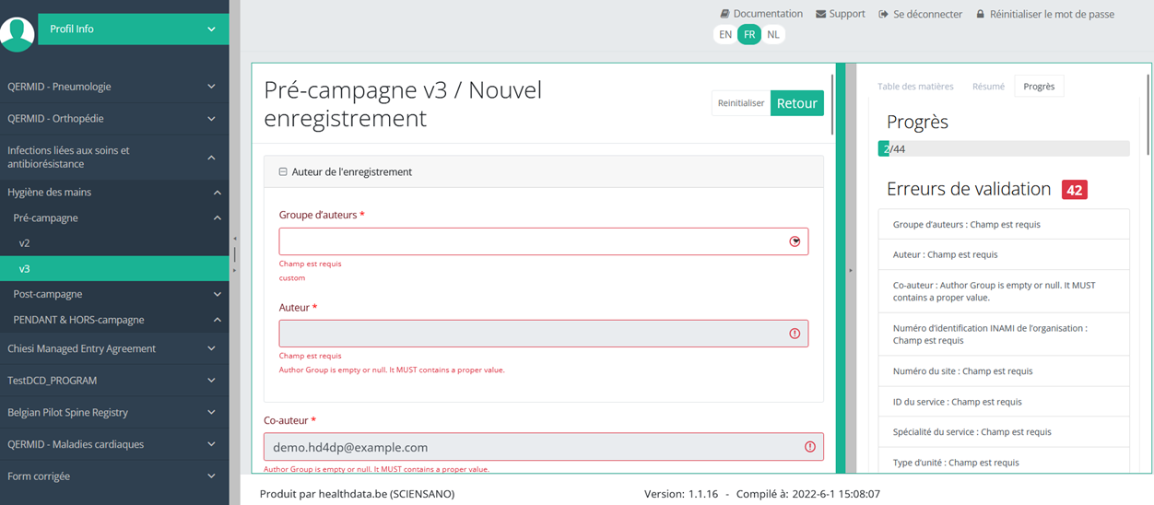Image resolution: width=1154 pixels, height=505 pixels.
Task: Click the Se déconnecter logout icon
Action: [x=883, y=15]
